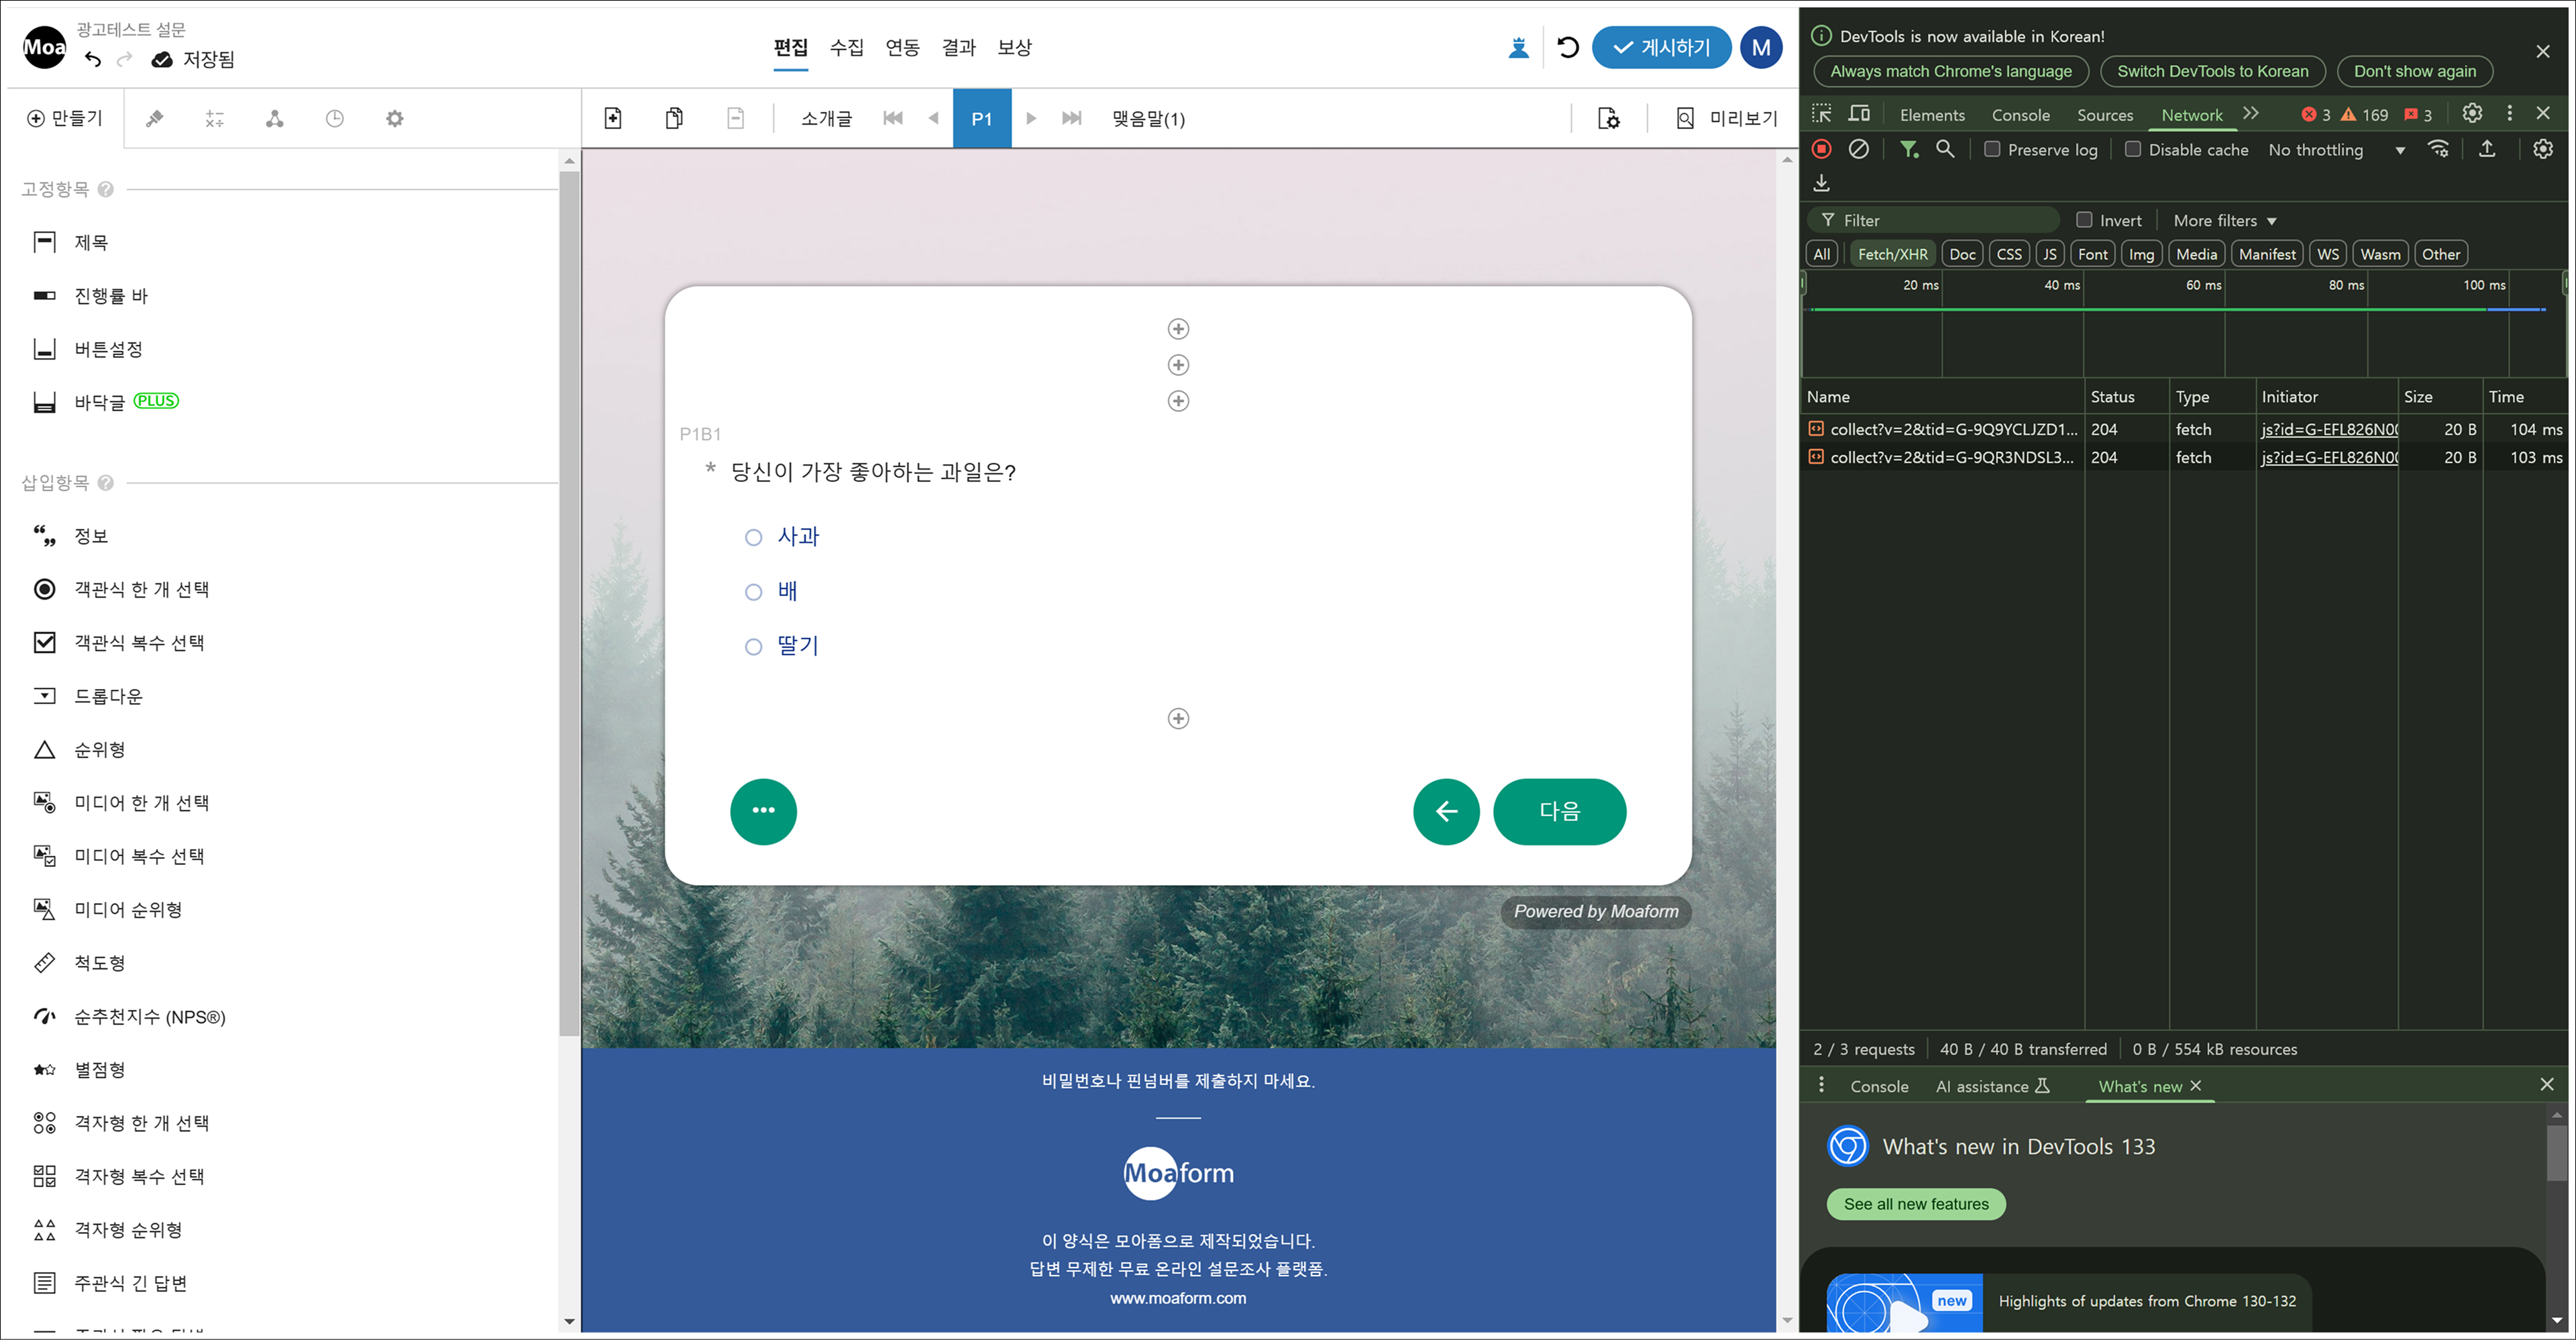Select the 딸기 radio option

tap(754, 647)
